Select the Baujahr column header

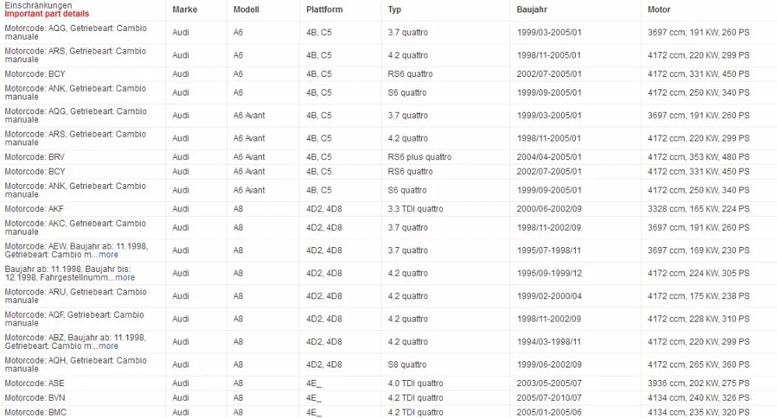(531, 9)
